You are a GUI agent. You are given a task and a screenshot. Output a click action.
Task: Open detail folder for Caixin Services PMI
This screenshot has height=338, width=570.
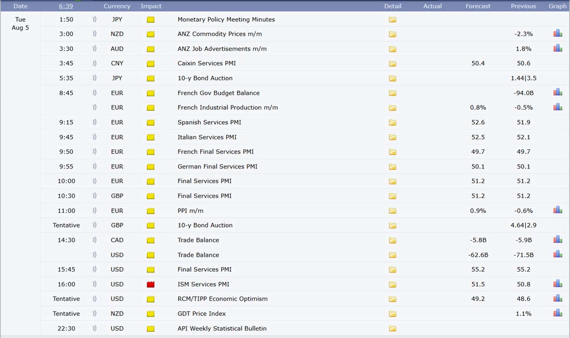coord(392,64)
